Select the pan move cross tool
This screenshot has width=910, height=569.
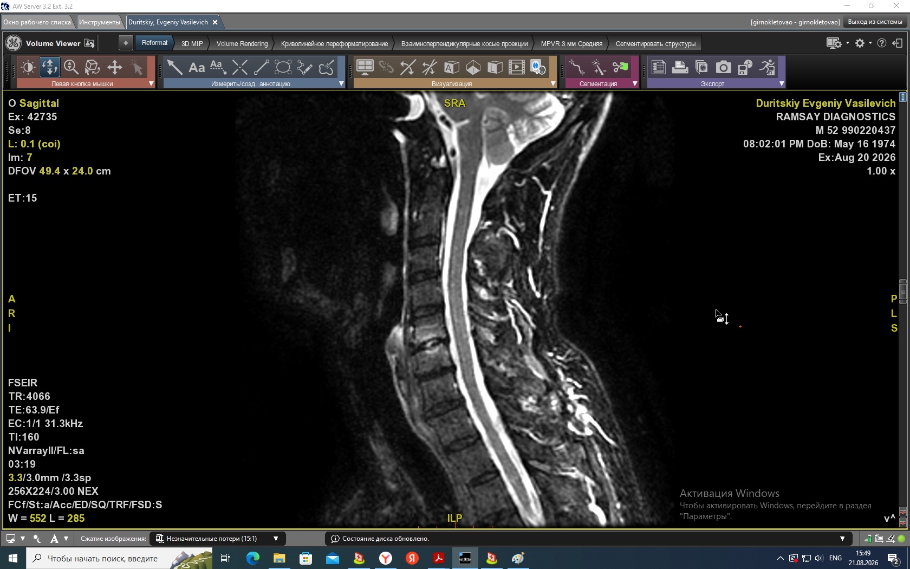[115, 68]
